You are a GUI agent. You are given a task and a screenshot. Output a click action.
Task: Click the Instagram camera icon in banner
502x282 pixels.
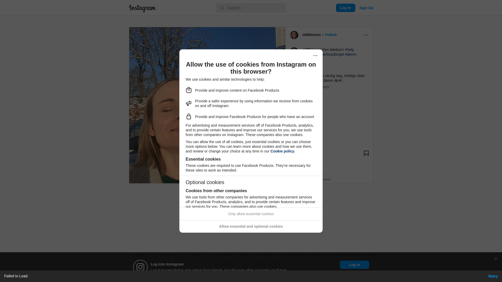140,267
